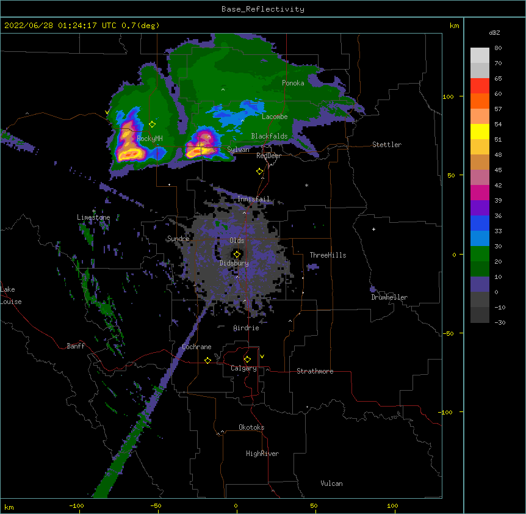The height and width of the screenshot is (514, 526).
Task: Click the RockyMH label
Action: tap(150, 138)
